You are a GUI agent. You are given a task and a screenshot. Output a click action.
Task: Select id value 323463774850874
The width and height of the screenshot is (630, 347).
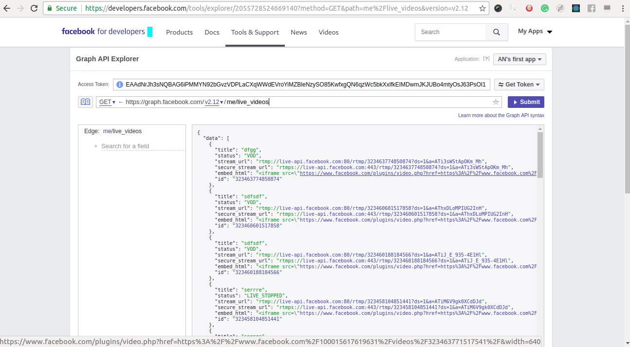[x=258, y=179]
